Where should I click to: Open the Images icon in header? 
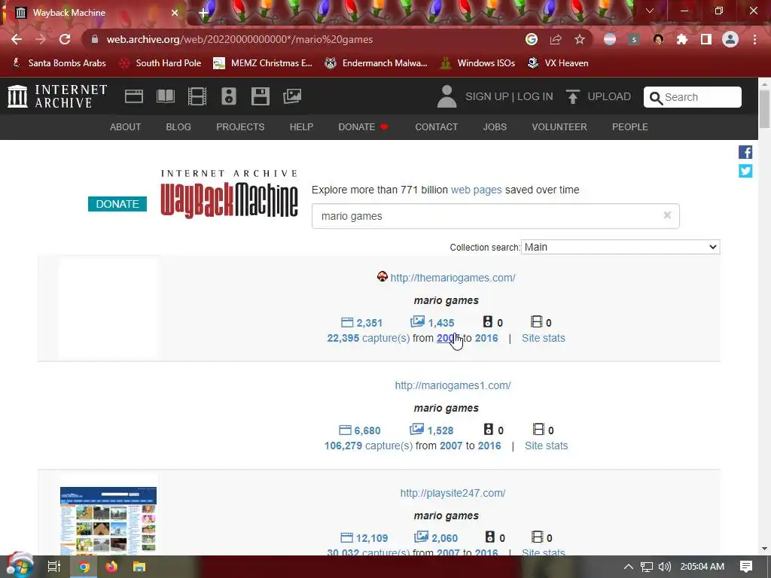point(292,96)
